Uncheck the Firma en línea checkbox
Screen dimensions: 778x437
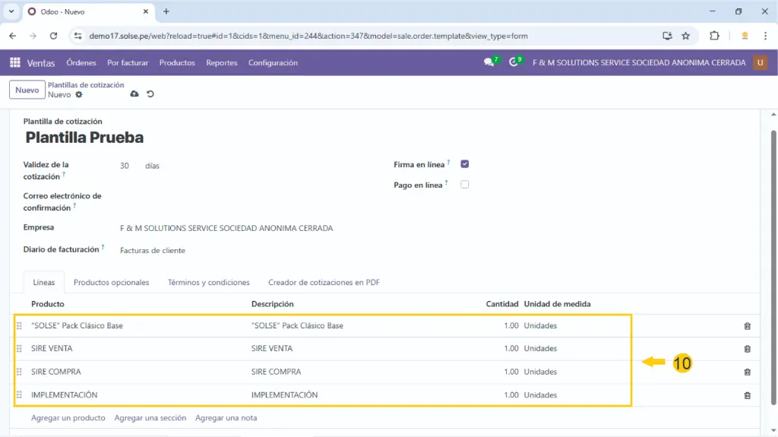(465, 164)
